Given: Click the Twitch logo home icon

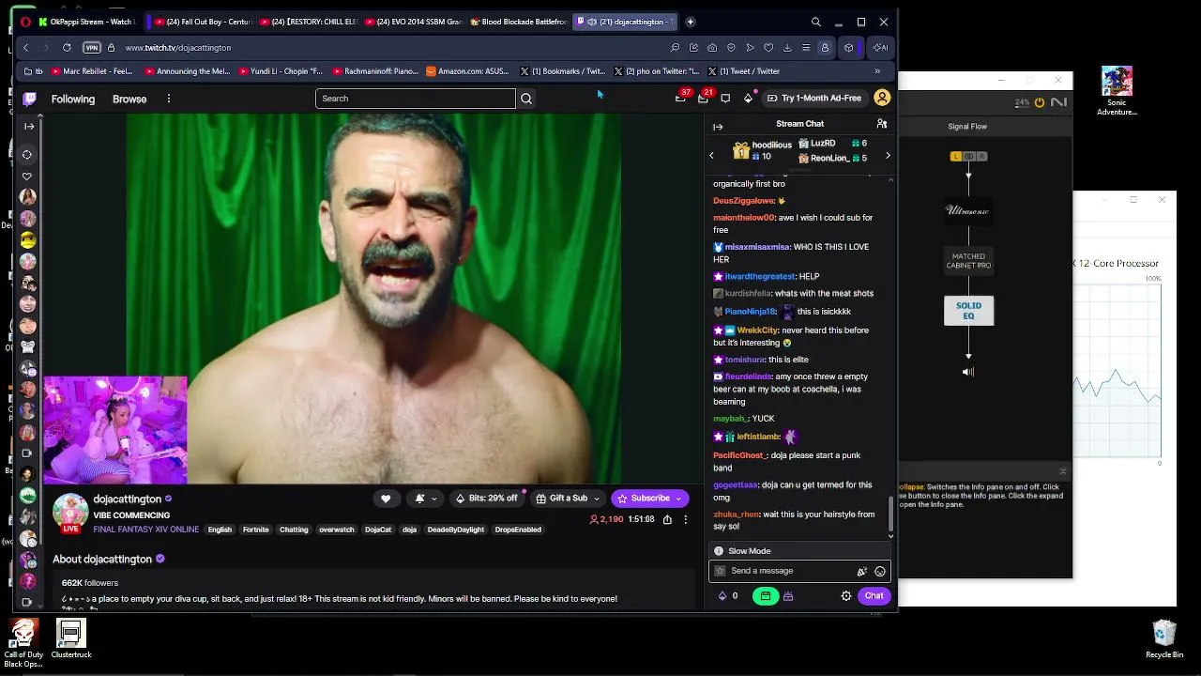Looking at the screenshot, I should click(29, 99).
